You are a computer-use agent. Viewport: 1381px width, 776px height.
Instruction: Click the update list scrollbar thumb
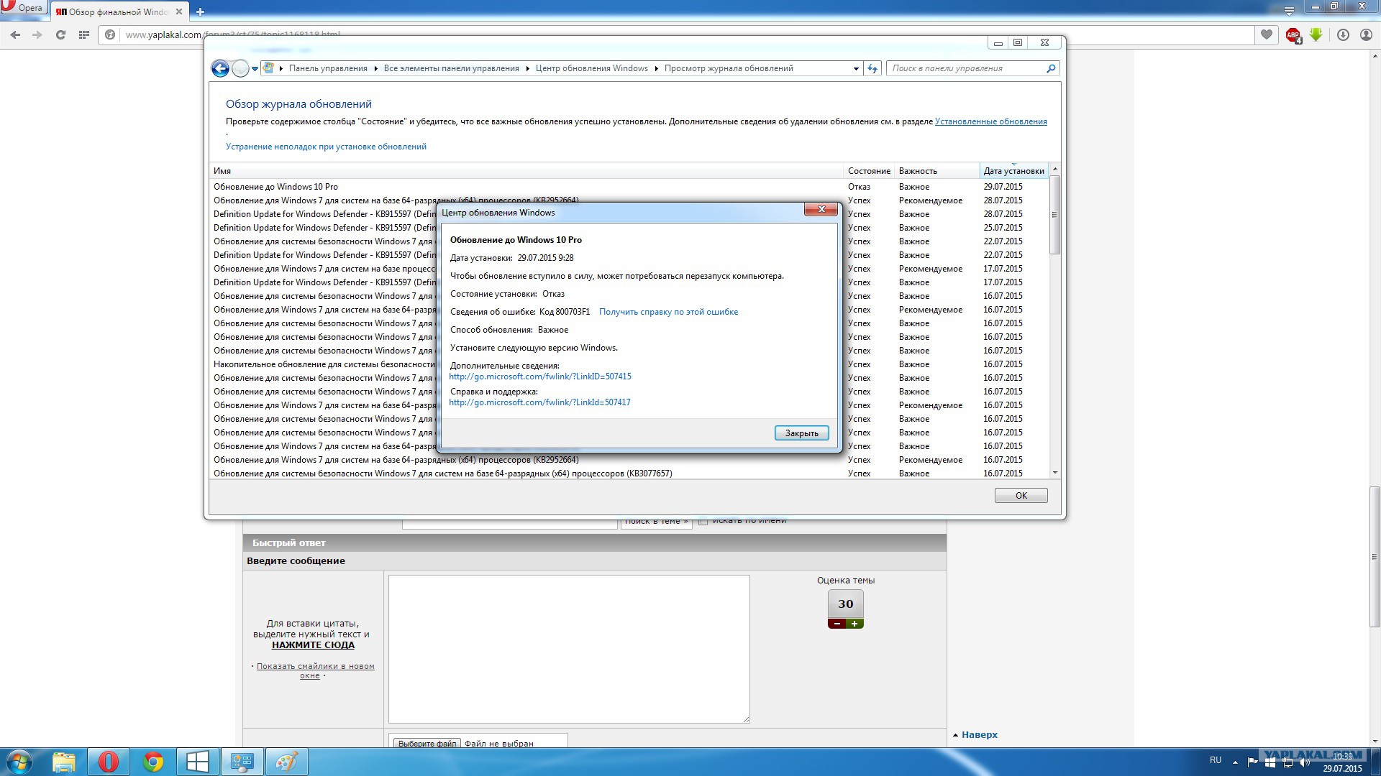(1054, 215)
